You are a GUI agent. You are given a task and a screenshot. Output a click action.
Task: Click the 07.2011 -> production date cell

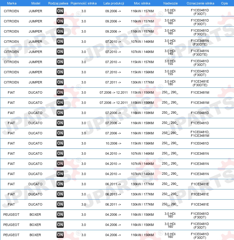(113, 82)
